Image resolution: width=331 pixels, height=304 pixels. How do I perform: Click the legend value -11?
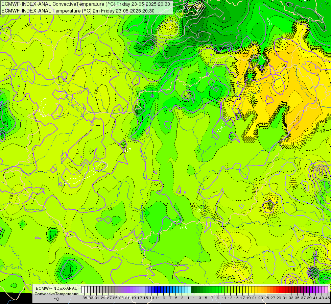(x=157, y=298)
